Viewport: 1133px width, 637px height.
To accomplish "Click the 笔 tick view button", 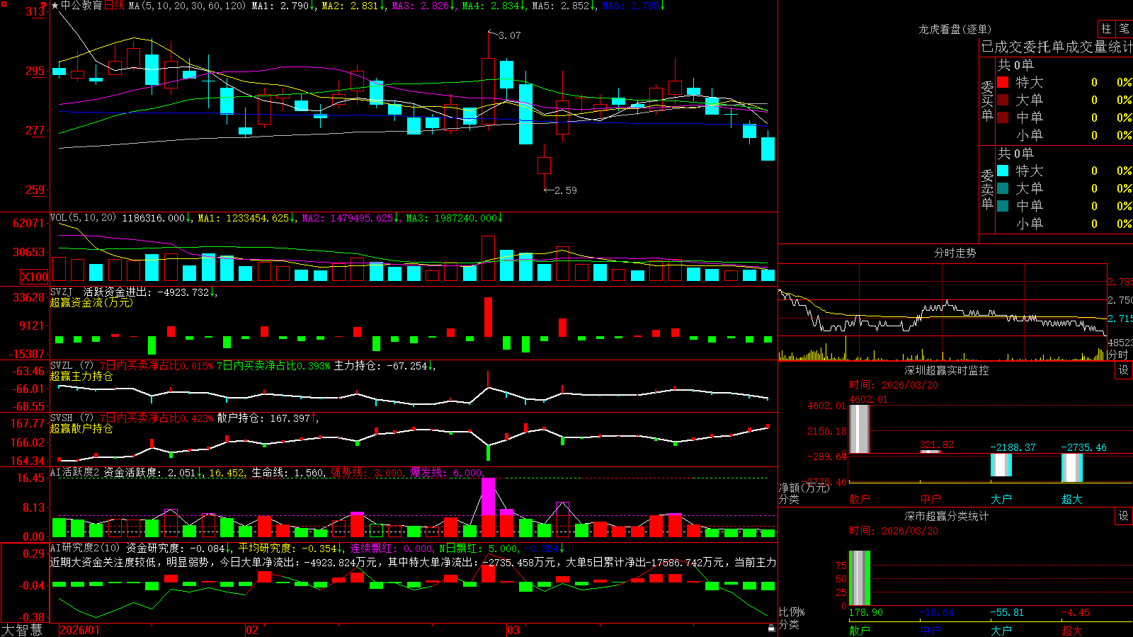I will tap(1124, 29).
